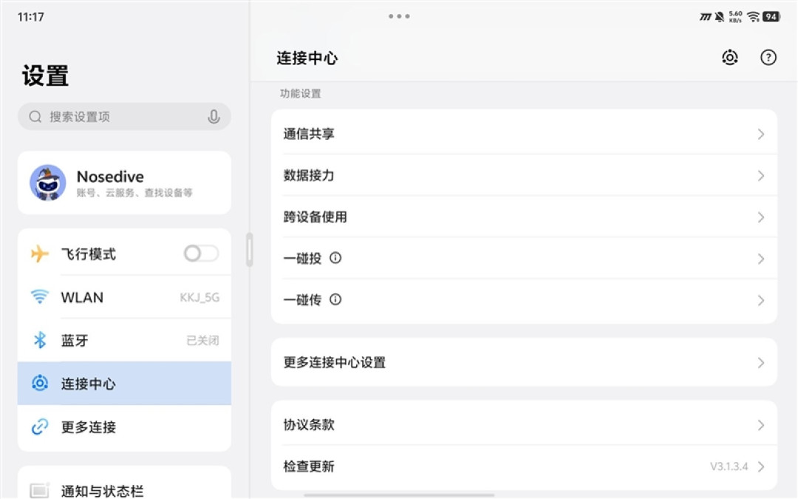Open the 通信共享 setting

click(x=524, y=133)
